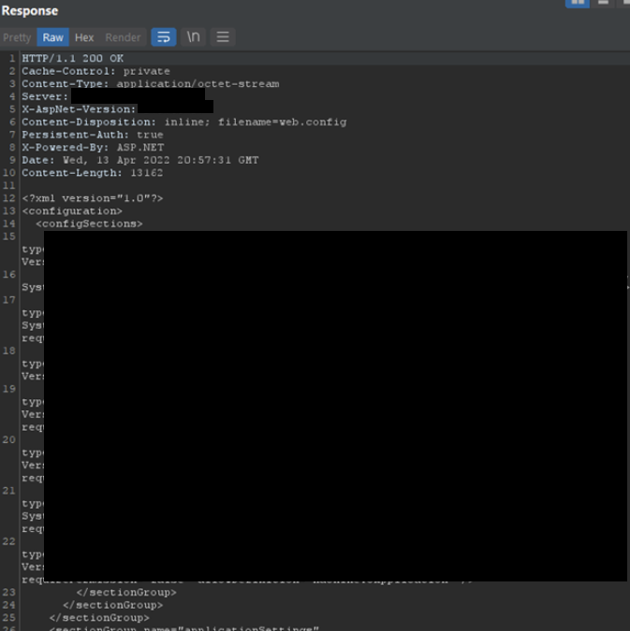Toggle show non-printable characters (\n)
The image size is (630, 631).
[194, 37]
